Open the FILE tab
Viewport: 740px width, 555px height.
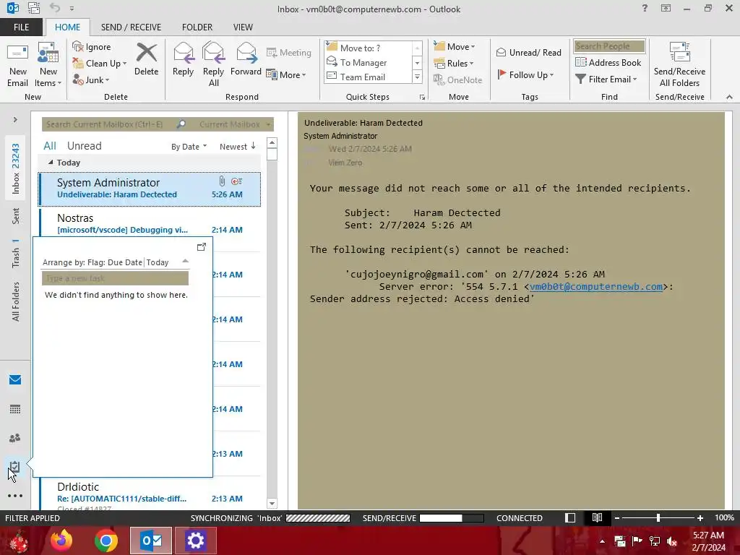21,27
